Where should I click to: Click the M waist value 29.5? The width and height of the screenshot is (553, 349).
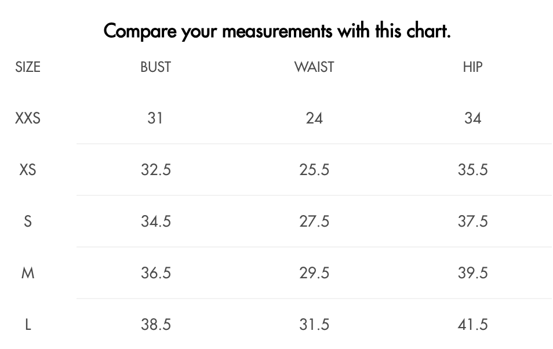coord(314,273)
